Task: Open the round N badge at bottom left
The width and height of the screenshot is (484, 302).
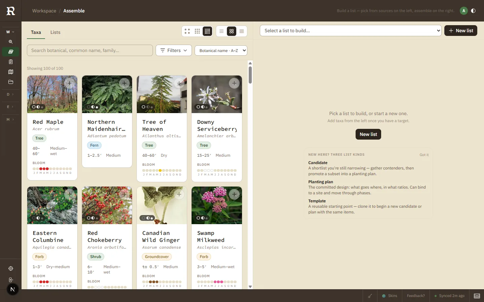Action: 13,289
